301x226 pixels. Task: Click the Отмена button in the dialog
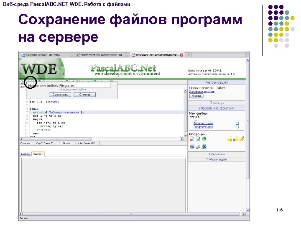point(84,95)
